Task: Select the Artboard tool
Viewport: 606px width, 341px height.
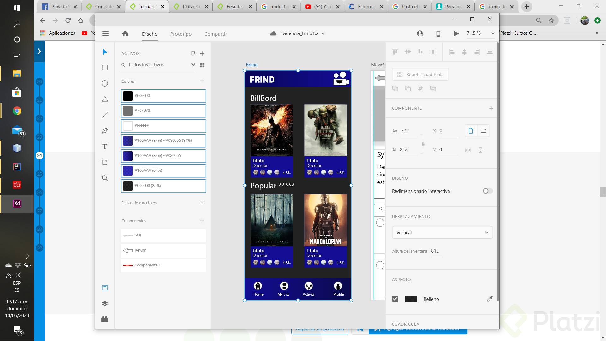Action: tap(105, 162)
